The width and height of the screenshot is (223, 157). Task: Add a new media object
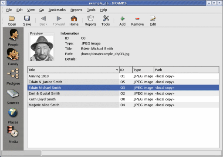coord(122,21)
